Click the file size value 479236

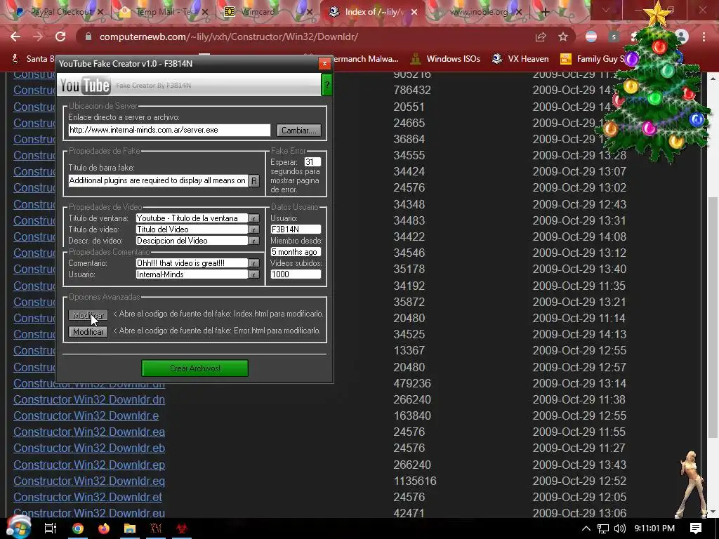coord(411,383)
